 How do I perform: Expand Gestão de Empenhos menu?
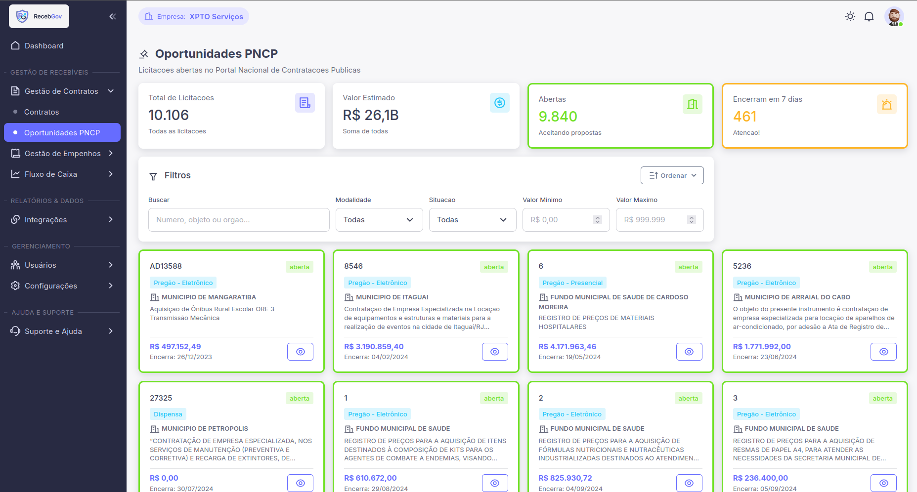62,154
